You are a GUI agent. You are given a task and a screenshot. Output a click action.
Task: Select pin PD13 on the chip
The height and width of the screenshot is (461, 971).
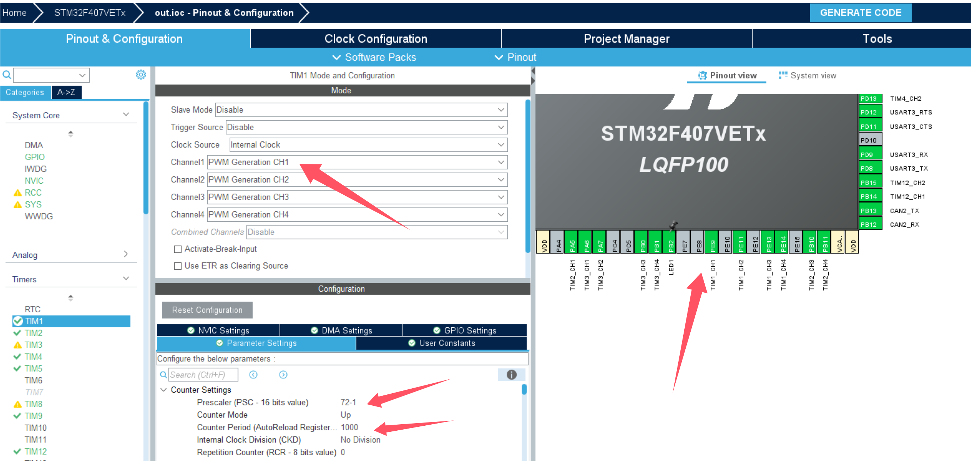coord(870,98)
